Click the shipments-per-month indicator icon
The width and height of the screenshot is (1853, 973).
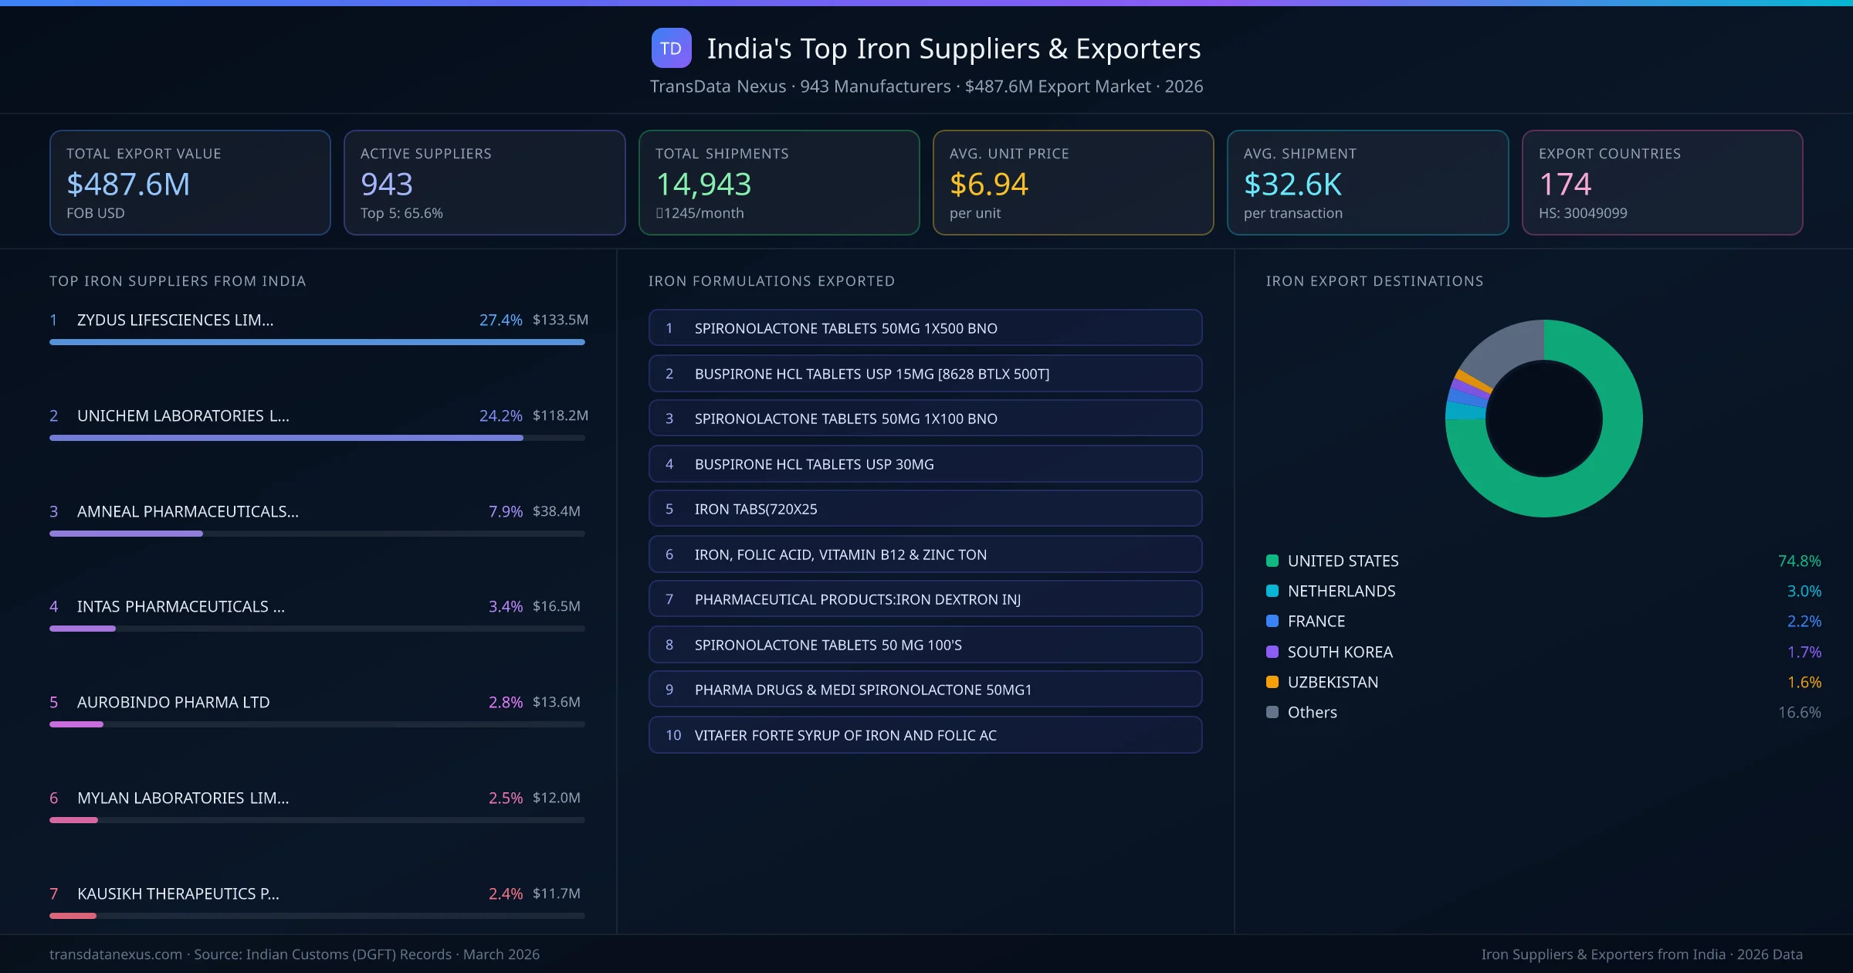point(659,213)
